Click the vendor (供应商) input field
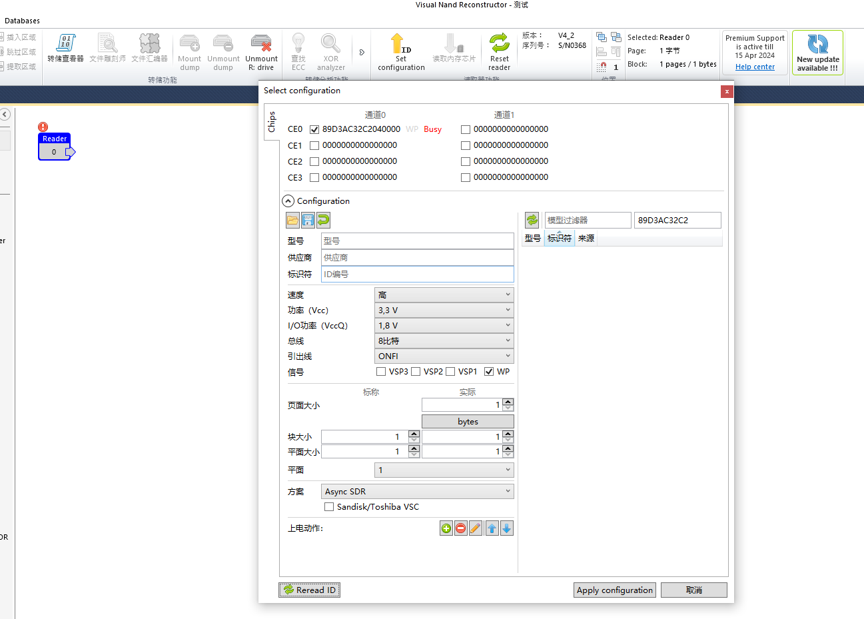Viewport: 864px width, 619px height. pyautogui.click(x=417, y=257)
